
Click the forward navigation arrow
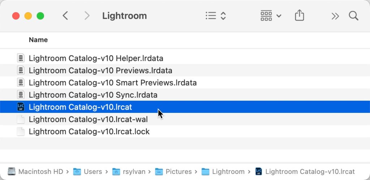point(87,16)
